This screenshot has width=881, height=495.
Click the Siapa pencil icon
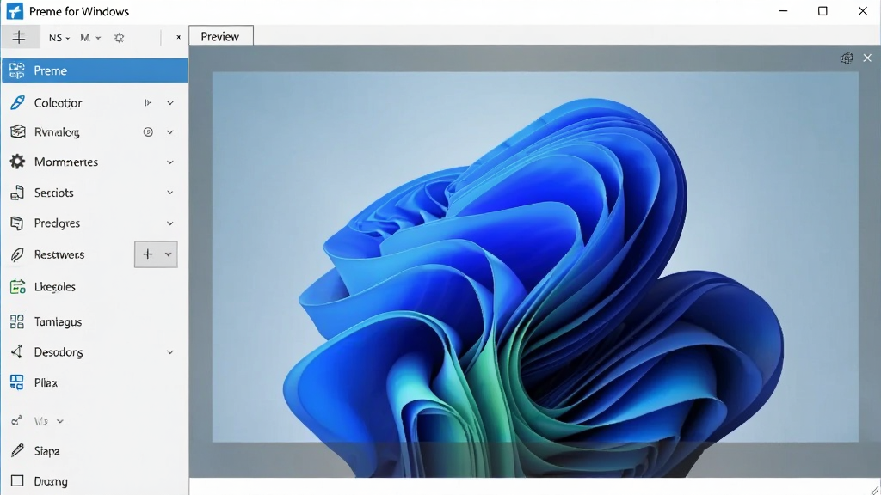point(17,450)
